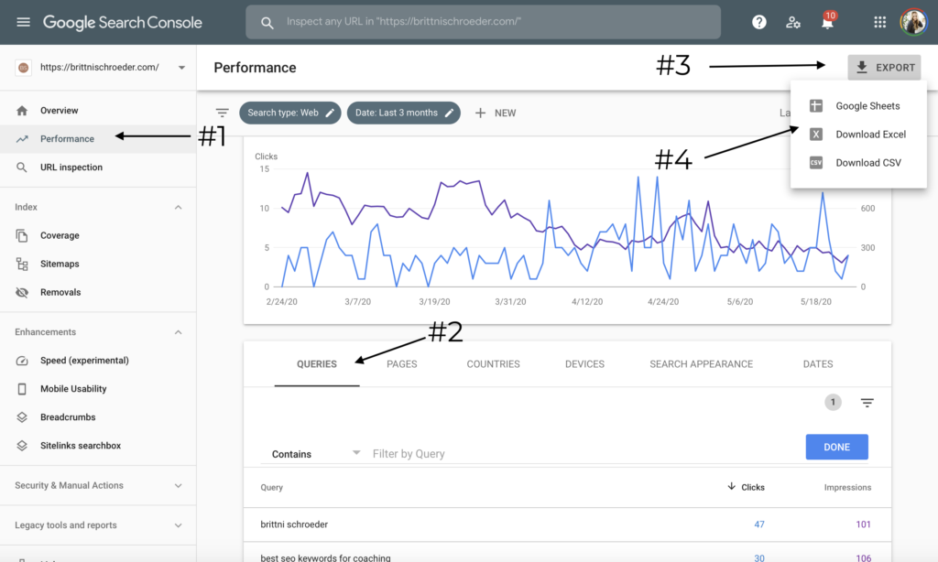Open the Coverage report
Screen dimensions: 938x562
[x=98, y=235]
